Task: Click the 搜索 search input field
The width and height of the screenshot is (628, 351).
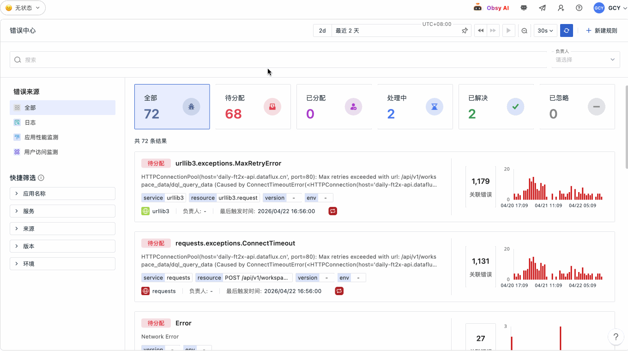Action: tap(278, 60)
